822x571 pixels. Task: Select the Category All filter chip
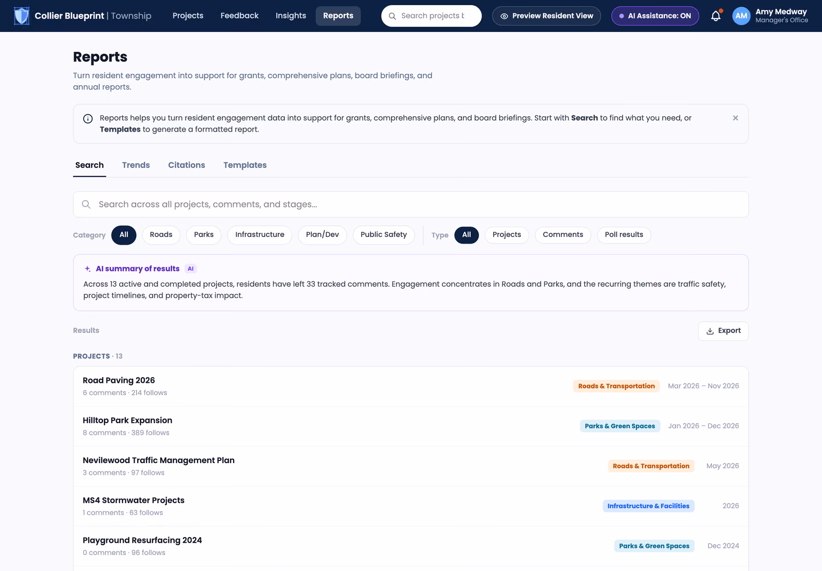124,235
